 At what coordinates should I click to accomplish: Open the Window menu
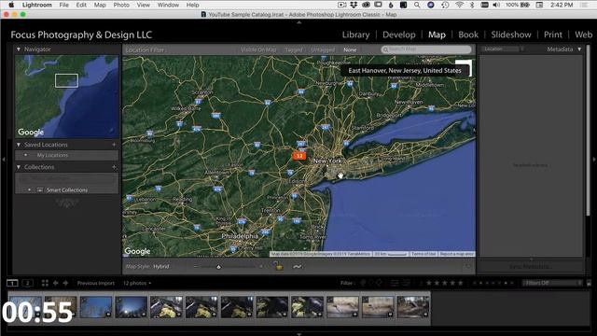tap(168, 5)
